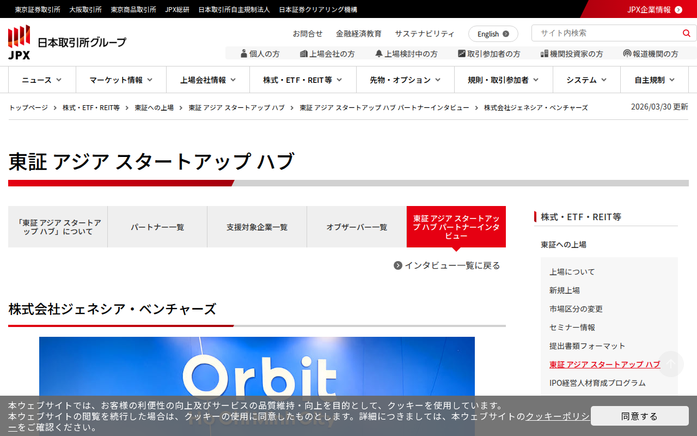The image size is (697, 436).
Task: Open the 支援対象企業一覧 tab
Action: (257, 227)
